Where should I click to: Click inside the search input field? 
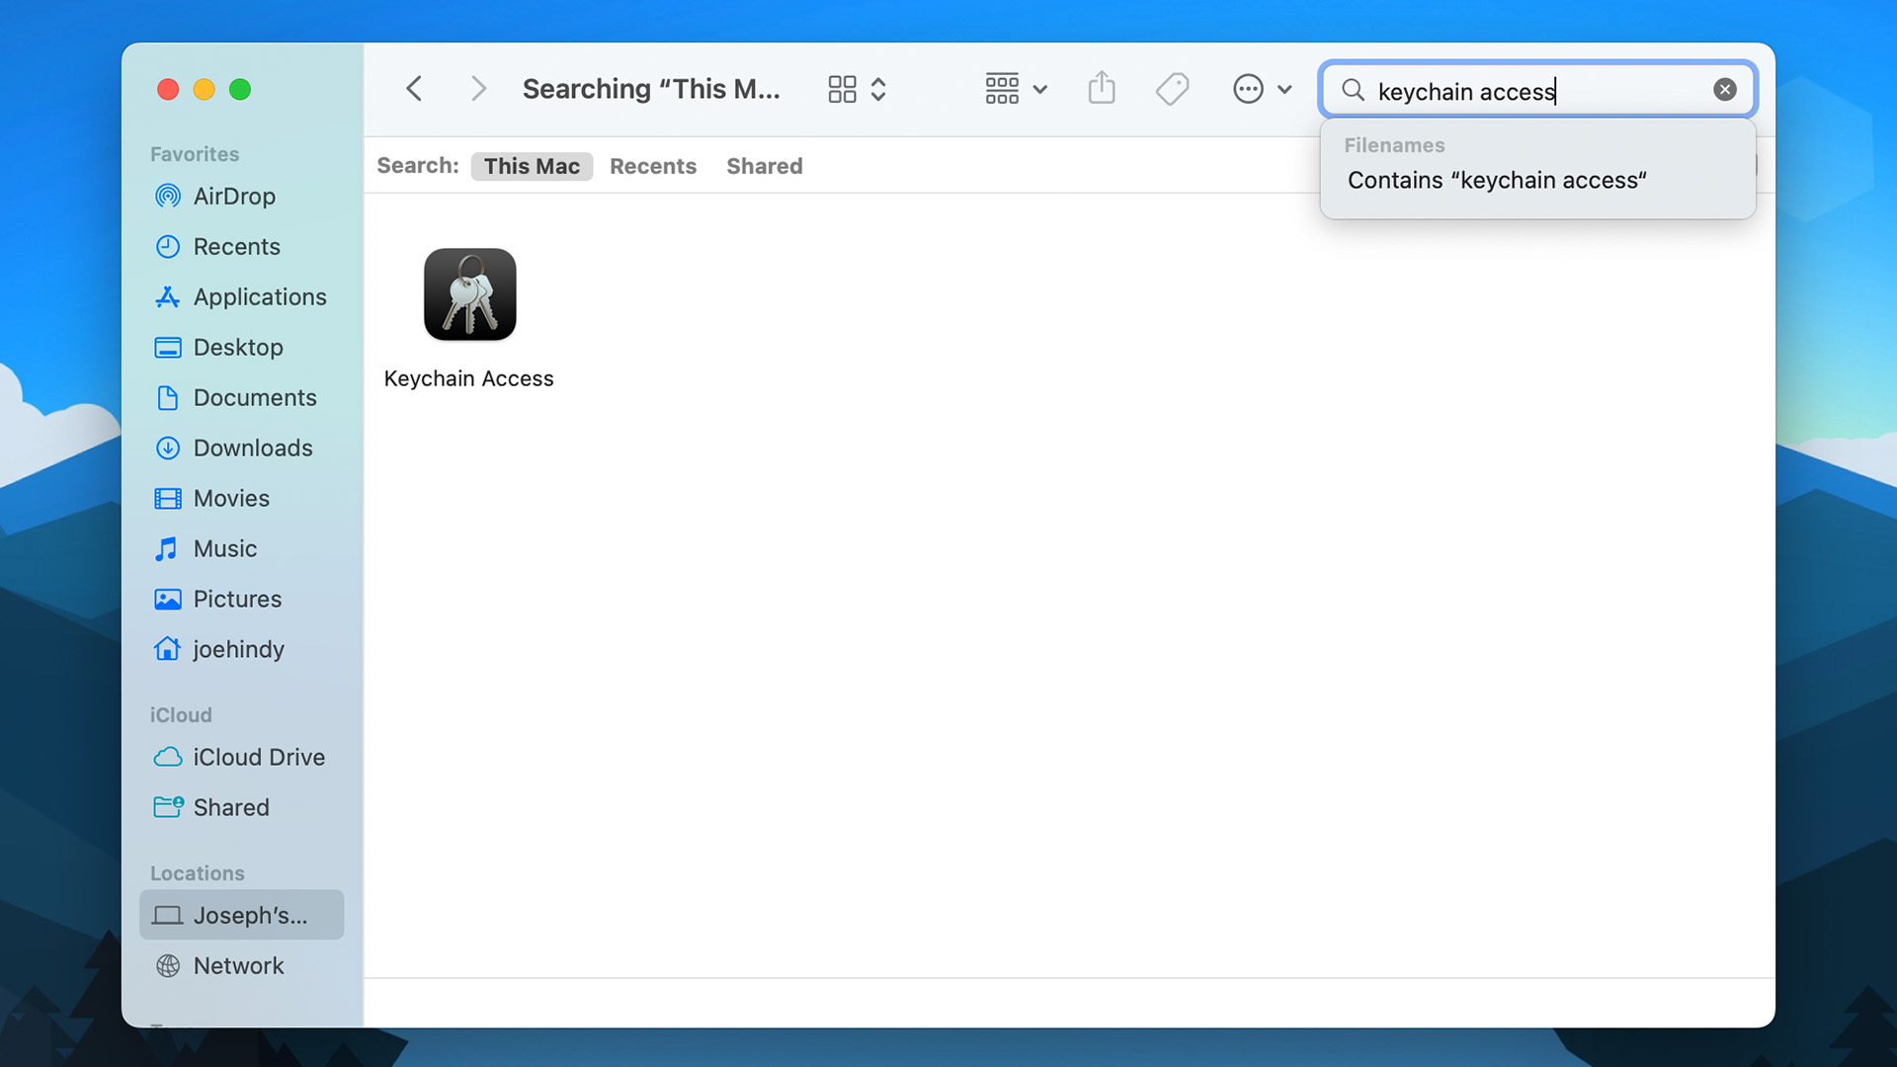click(1531, 91)
